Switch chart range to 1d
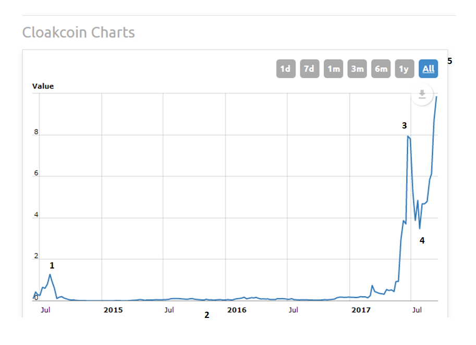The width and height of the screenshot is (476, 345). (x=286, y=69)
